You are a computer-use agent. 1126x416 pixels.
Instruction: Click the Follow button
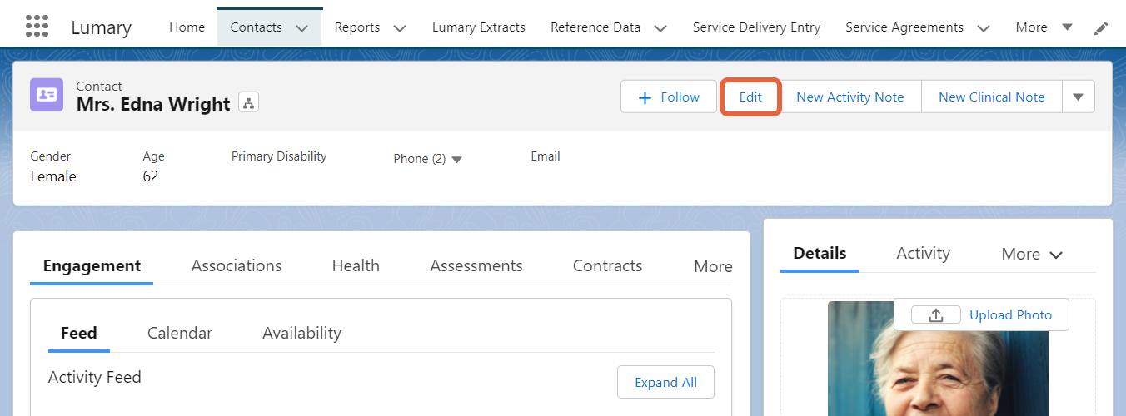click(669, 97)
